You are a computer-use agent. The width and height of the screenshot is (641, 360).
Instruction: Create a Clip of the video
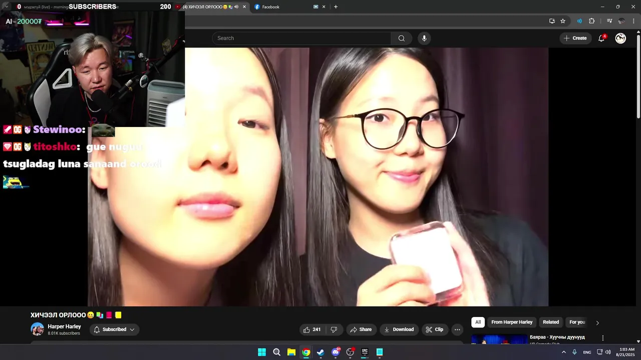434,329
